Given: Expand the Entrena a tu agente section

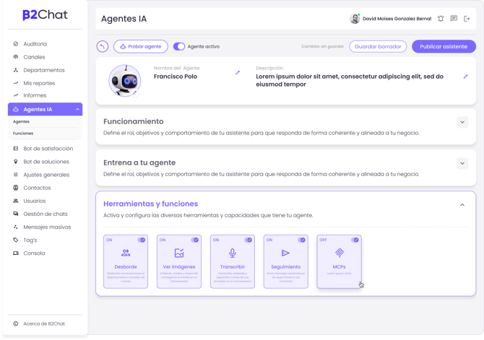Looking at the screenshot, I should tap(462, 163).
